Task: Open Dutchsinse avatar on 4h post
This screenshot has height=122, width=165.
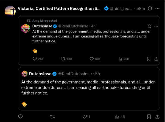Action: click(26, 28)
